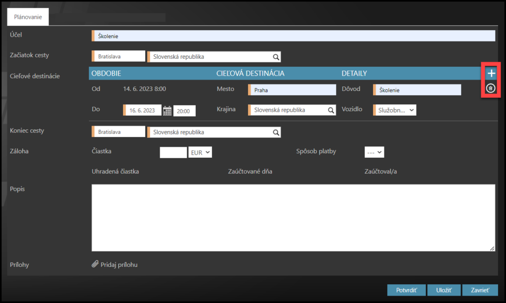Expand the Vozidlo dropdown
The image size is (506, 303).
coord(395,110)
